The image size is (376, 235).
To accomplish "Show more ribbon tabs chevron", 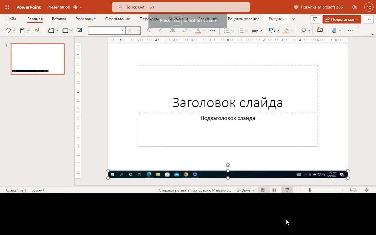I will tap(293, 19).
